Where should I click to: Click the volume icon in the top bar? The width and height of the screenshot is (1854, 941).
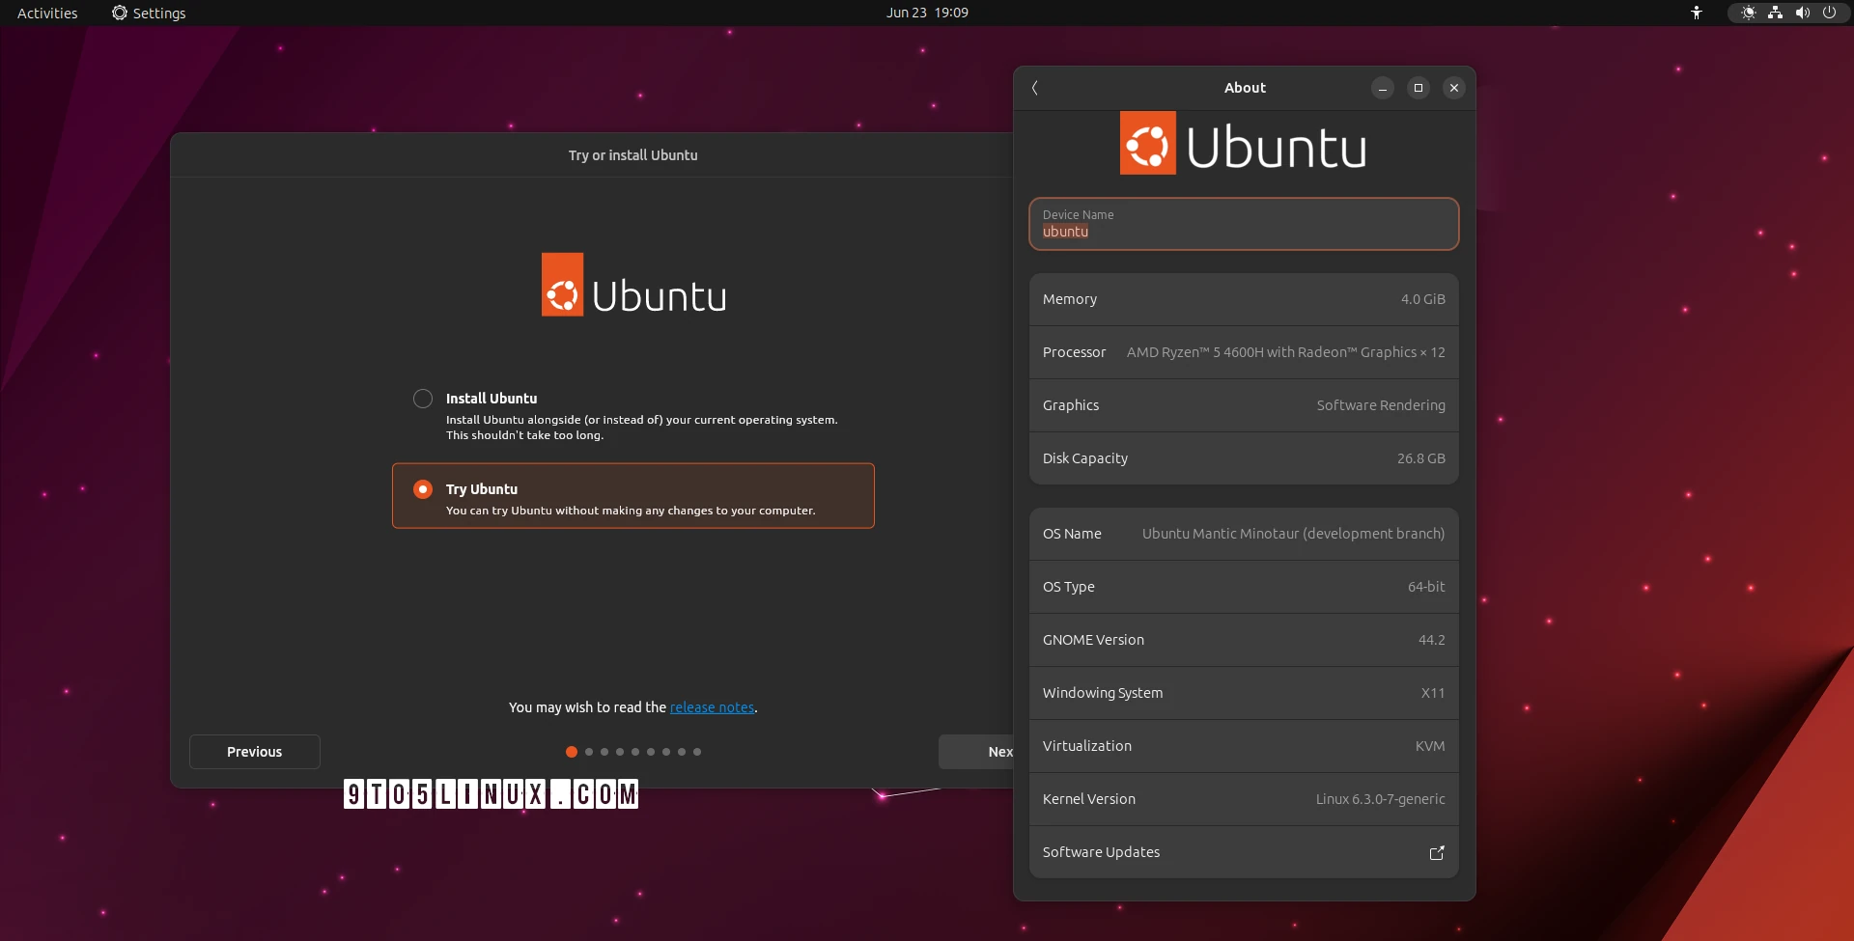pos(1802,13)
